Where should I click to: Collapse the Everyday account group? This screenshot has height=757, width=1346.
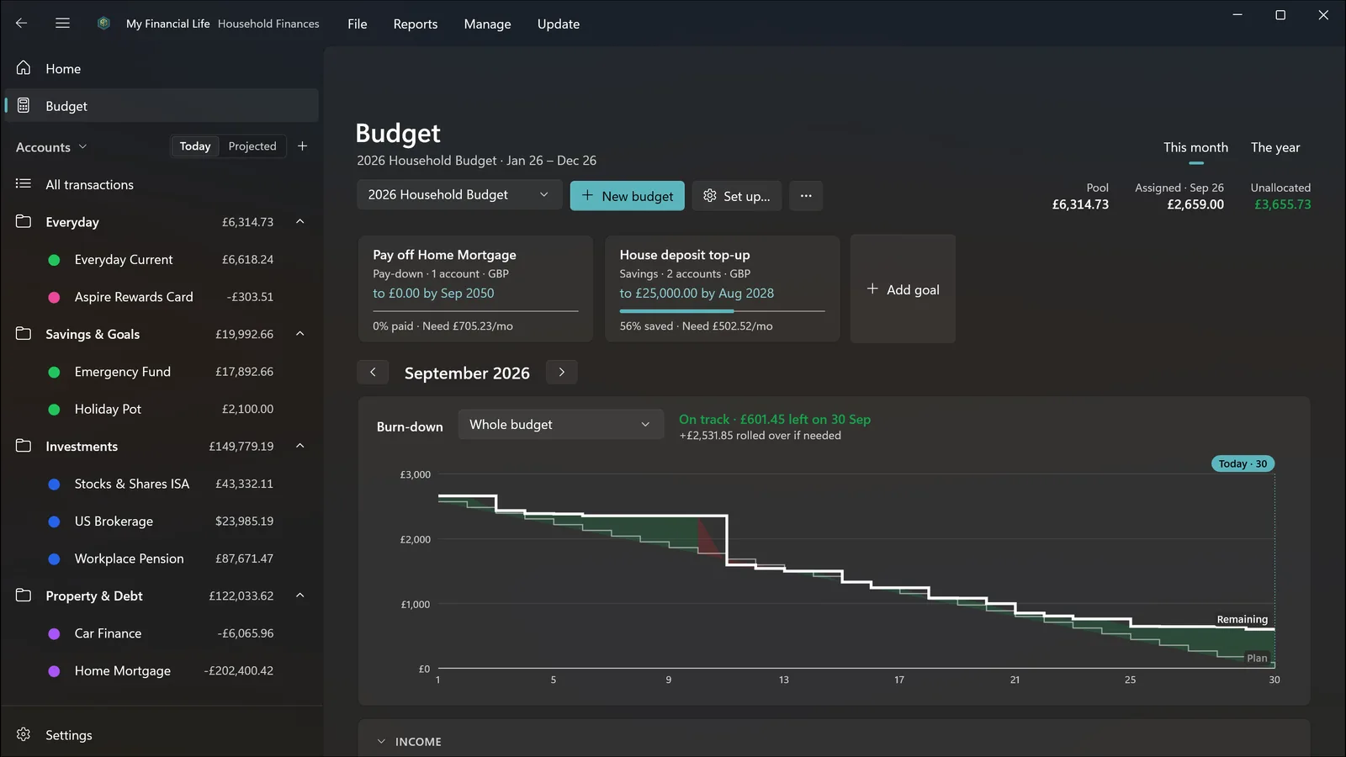click(300, 222)
